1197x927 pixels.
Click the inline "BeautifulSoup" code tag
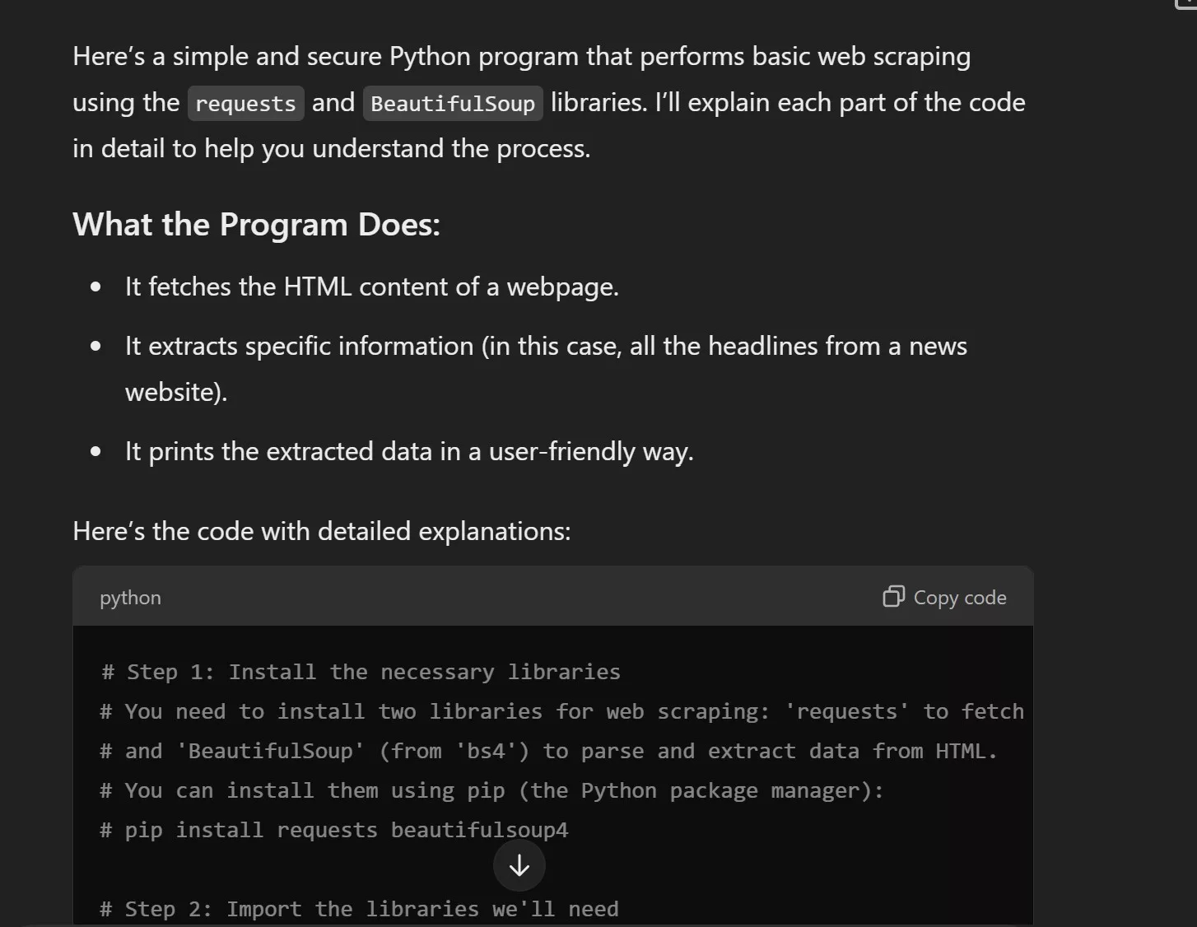point(453,104)
